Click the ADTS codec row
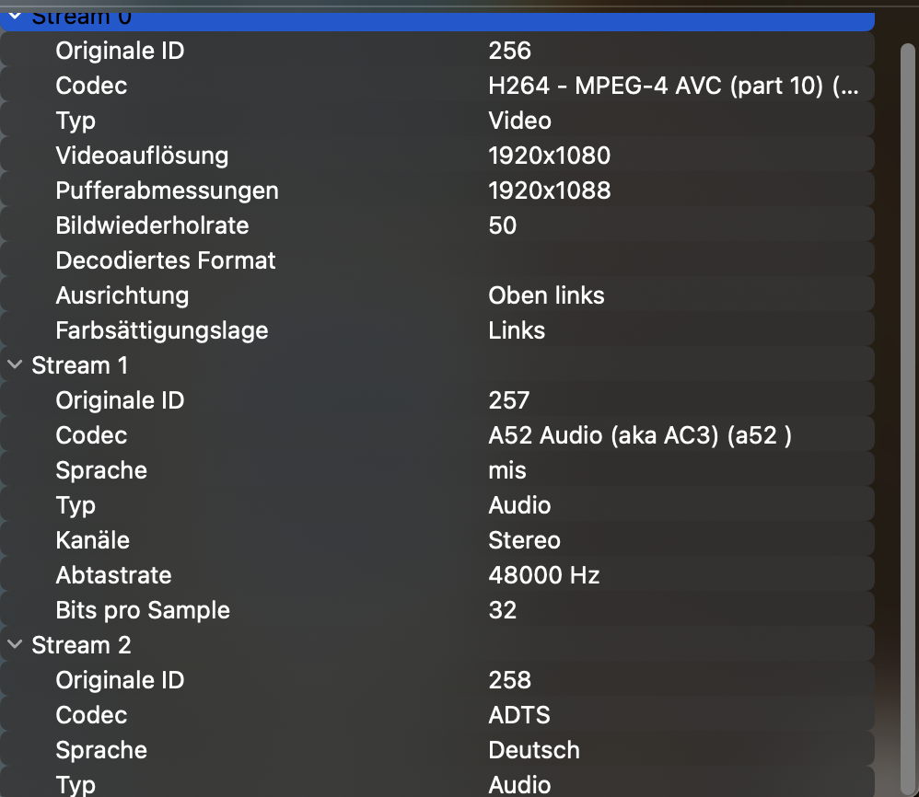Screen dimensions: 919x797 coord(437,715)
